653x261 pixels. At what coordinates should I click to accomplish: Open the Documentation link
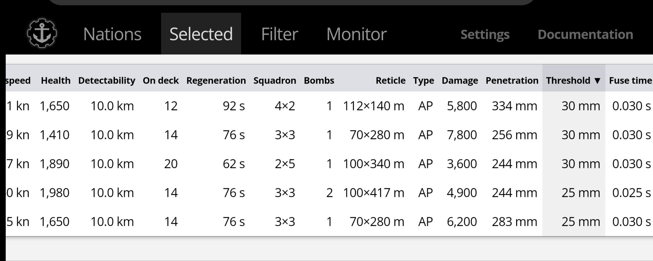click(585, 35)
